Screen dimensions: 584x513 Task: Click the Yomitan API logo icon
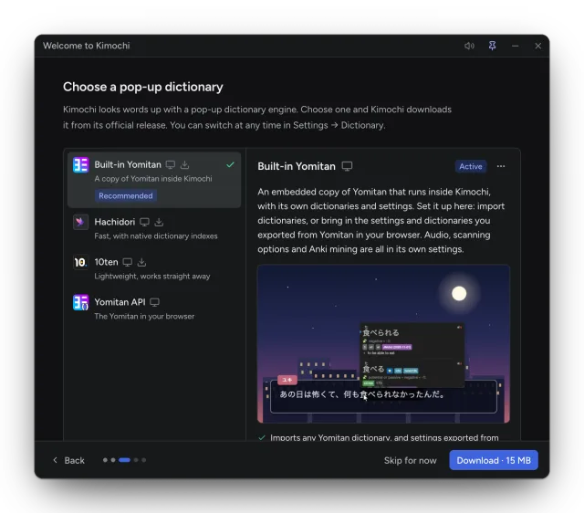coord(80,302)
